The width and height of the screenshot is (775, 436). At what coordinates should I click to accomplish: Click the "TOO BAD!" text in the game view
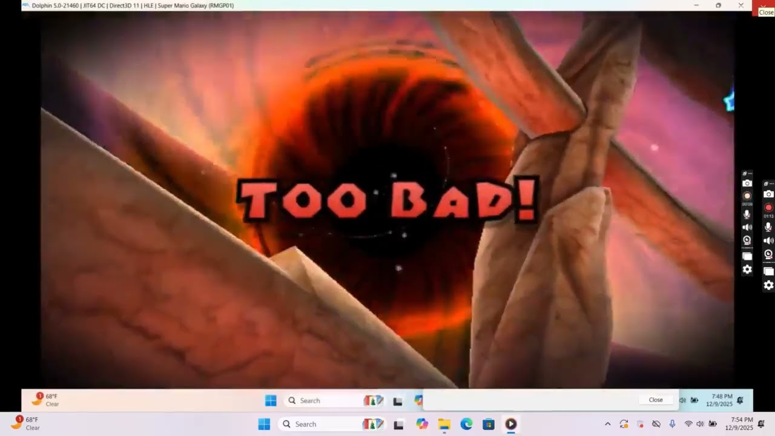click(x=388, y=199)
